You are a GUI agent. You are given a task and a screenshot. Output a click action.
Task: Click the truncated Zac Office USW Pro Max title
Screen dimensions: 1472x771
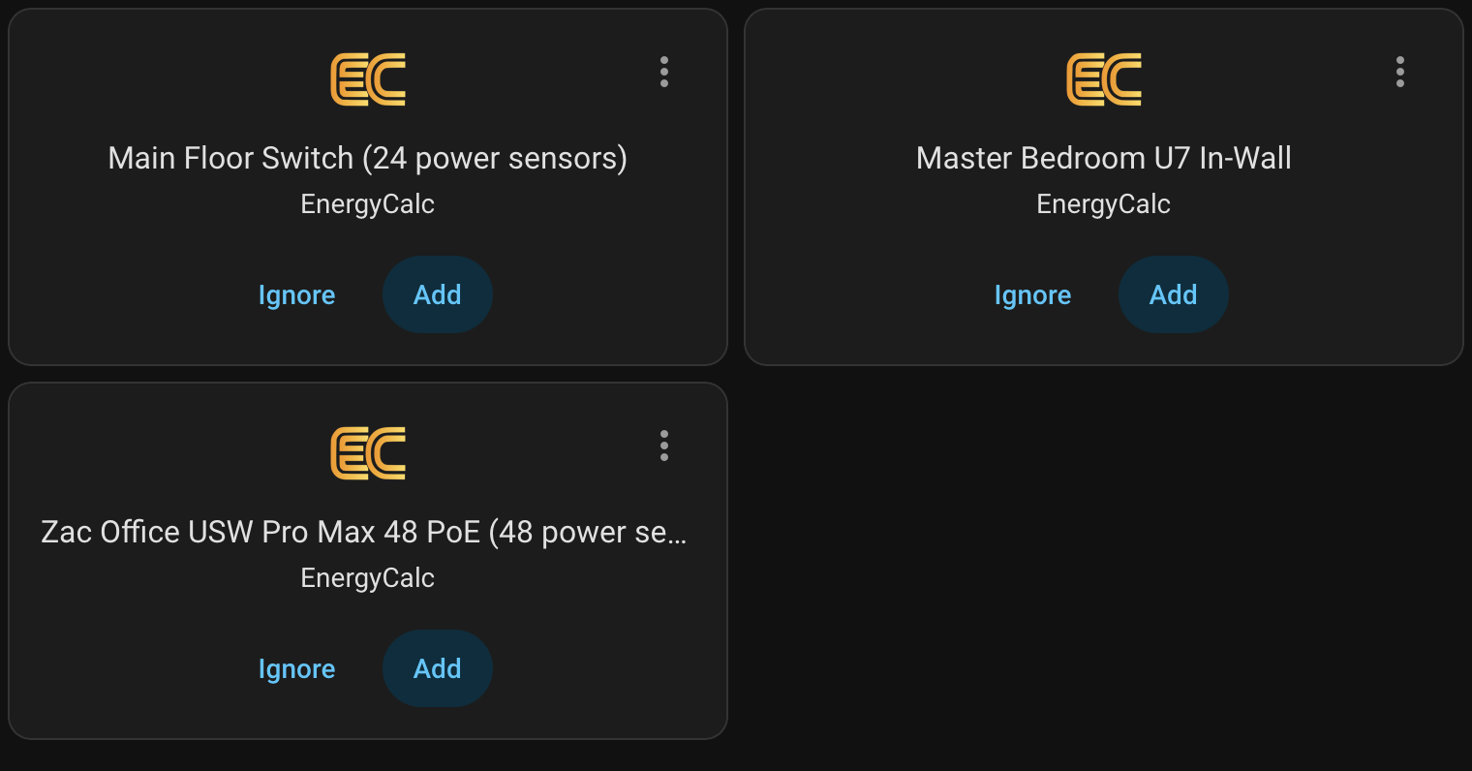click(364, 532)
